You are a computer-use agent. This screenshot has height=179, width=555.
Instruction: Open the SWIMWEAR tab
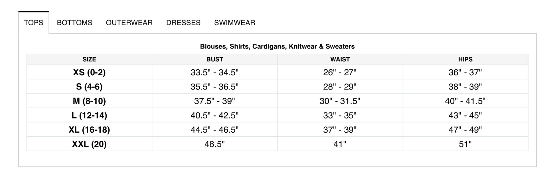click(x=235, y=23)
